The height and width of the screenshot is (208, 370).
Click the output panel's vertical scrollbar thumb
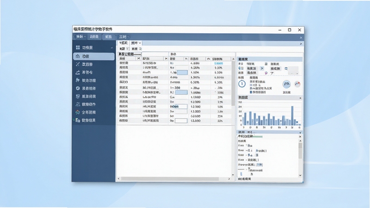coord(300,151)
